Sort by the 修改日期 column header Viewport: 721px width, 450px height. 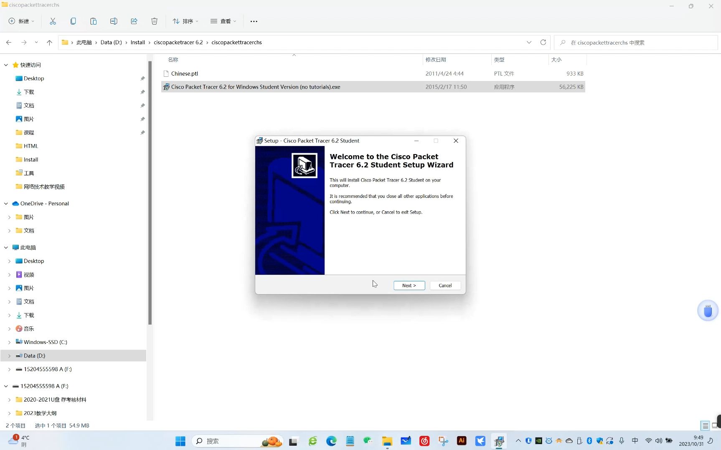click(436, 60)
